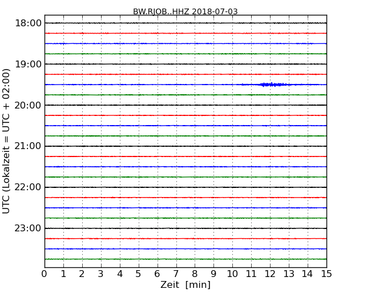Screen dimensions: 371x297
Task: Click x-axis tick label 8
Action: click(195, 274)
